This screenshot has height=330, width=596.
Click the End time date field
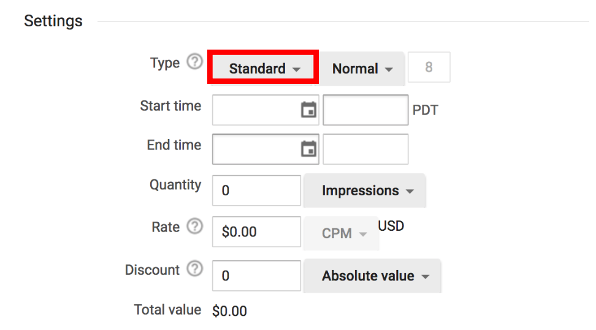pyautogui.click(x=266, y=149)
